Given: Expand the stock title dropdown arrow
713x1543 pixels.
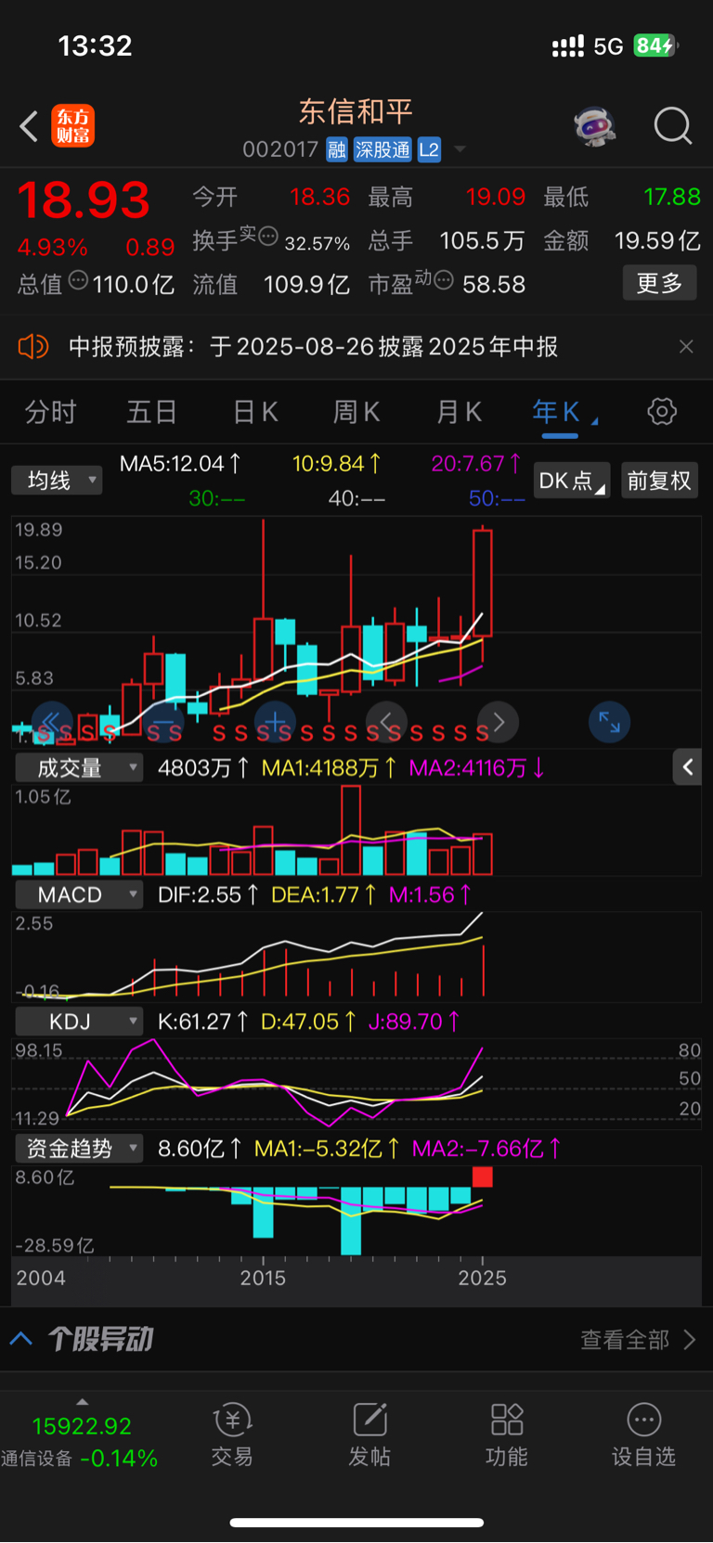Looking at the screenshot, I should click(460, 149).
